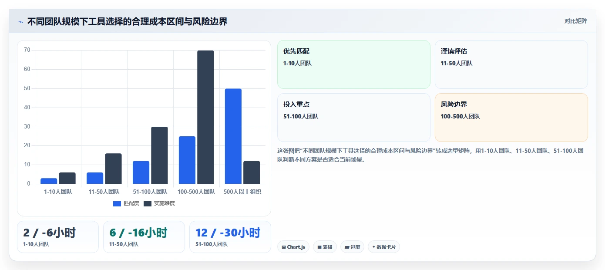Viewport: 605px width, 270px height.
Task: Toggle the 匹配度 legend swatch
Action: coord(117,203)
